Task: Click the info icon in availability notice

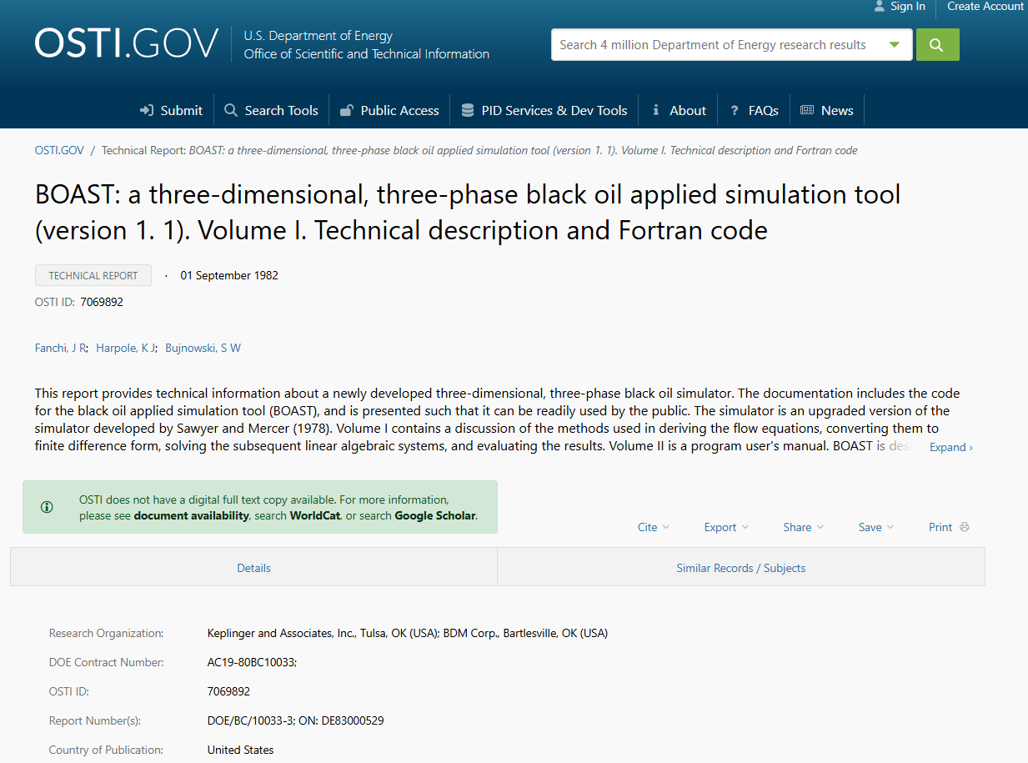Action: 47,507
